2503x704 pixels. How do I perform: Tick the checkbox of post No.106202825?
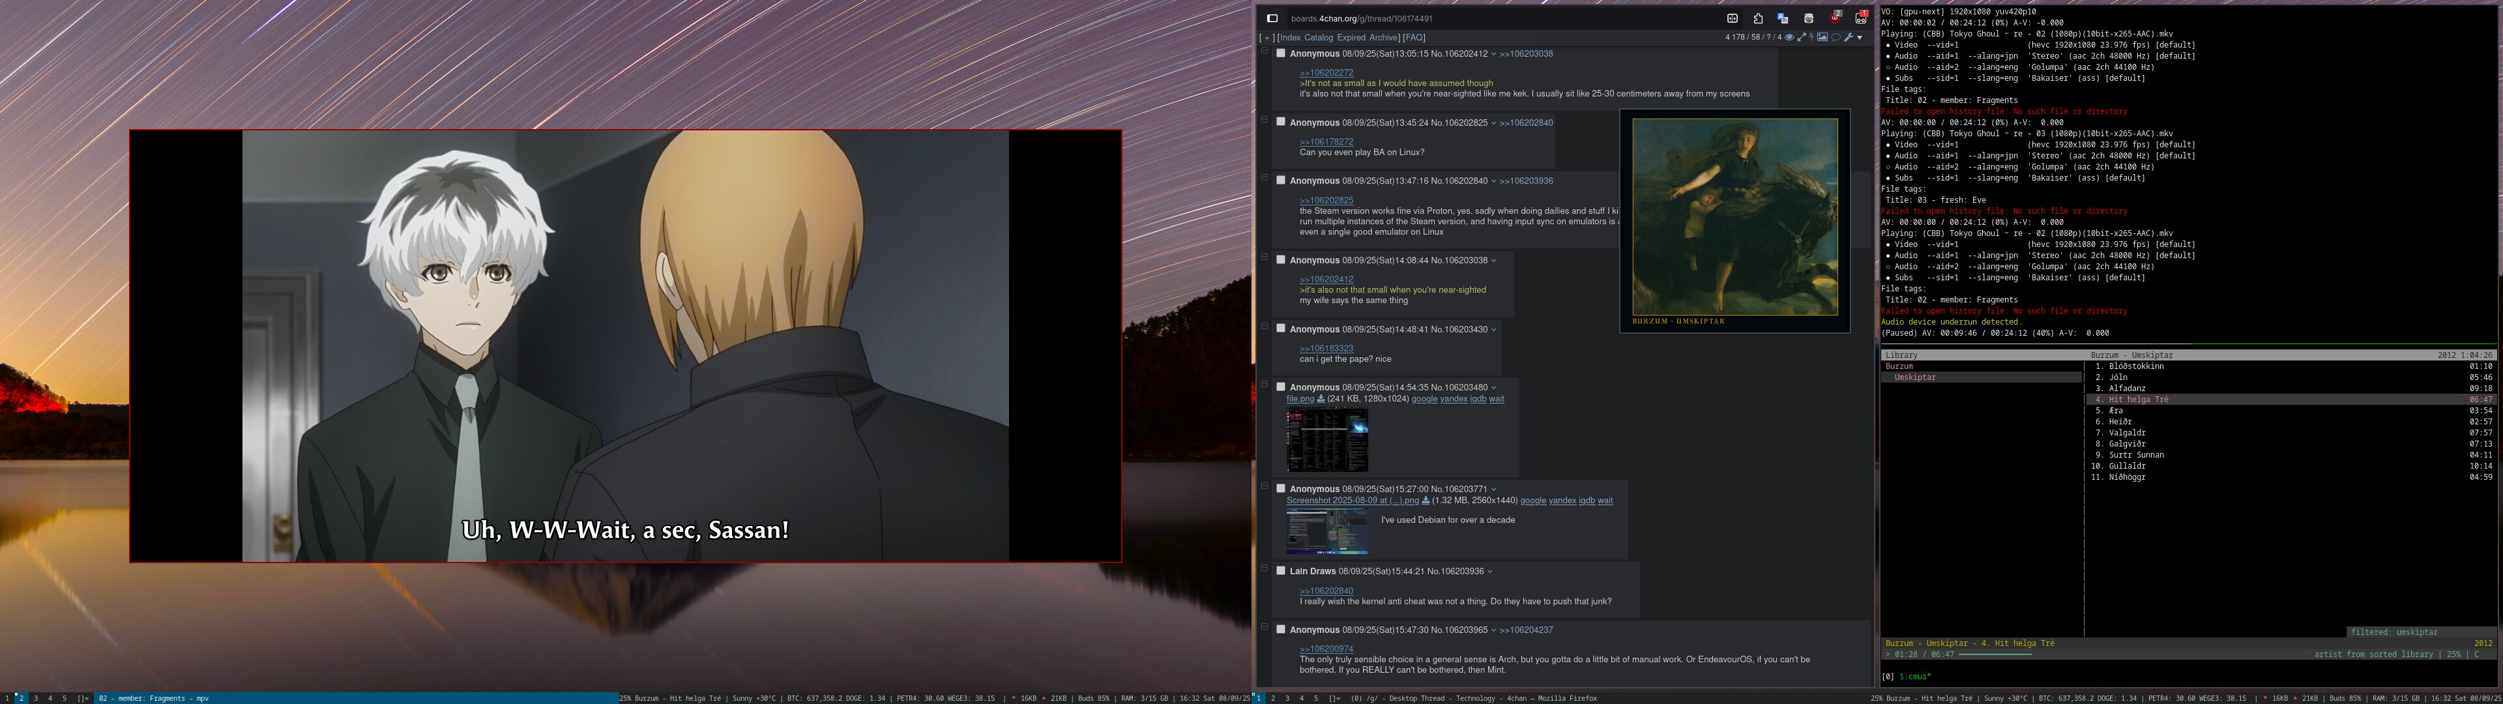(1281, 123)
